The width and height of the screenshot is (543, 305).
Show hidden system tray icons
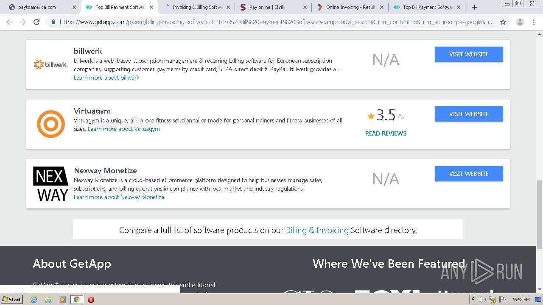pos(473,299)
